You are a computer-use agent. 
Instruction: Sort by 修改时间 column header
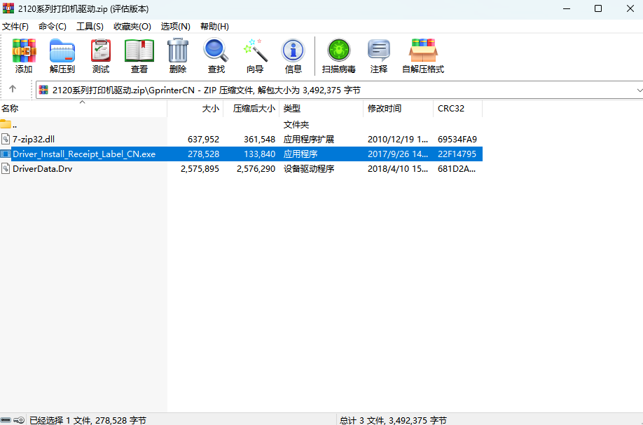point(398,109)
